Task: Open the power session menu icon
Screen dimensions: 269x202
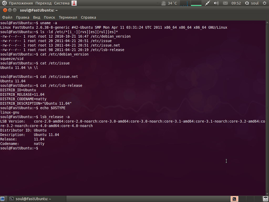Action: (264, 3)
